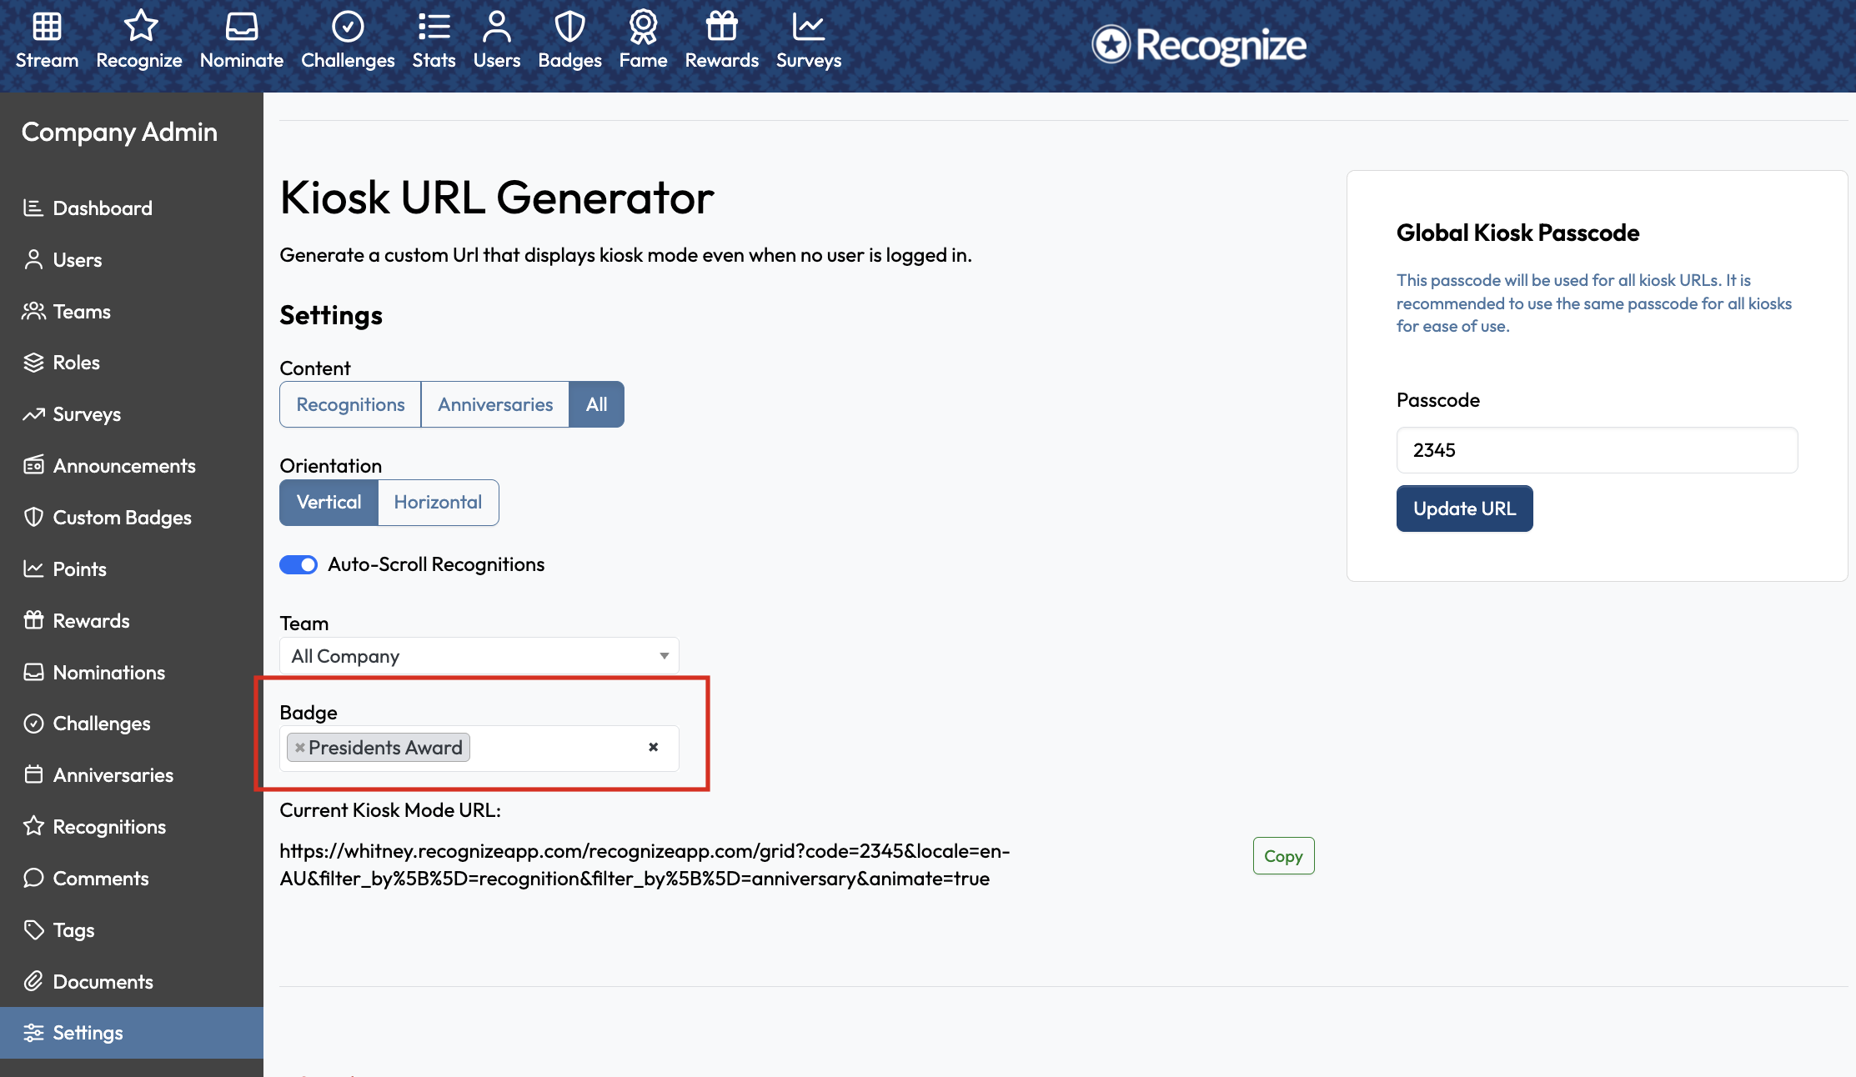Open Nominate inbox icon in top bar
Viewport: 1856px width, 1077px height.
241,27
